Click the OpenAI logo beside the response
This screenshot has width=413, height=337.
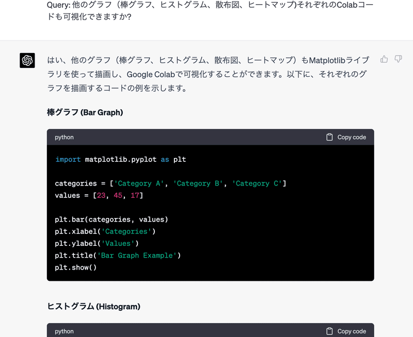(x=27, y=61)
